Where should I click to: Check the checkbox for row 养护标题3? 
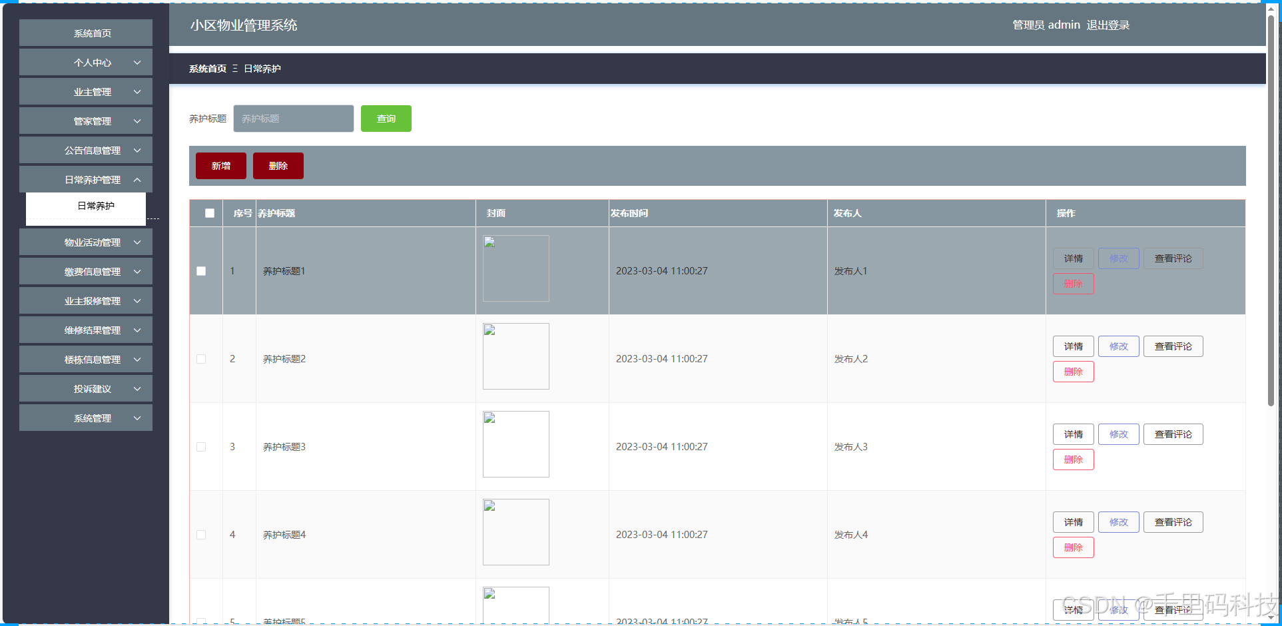pos(201,447)
